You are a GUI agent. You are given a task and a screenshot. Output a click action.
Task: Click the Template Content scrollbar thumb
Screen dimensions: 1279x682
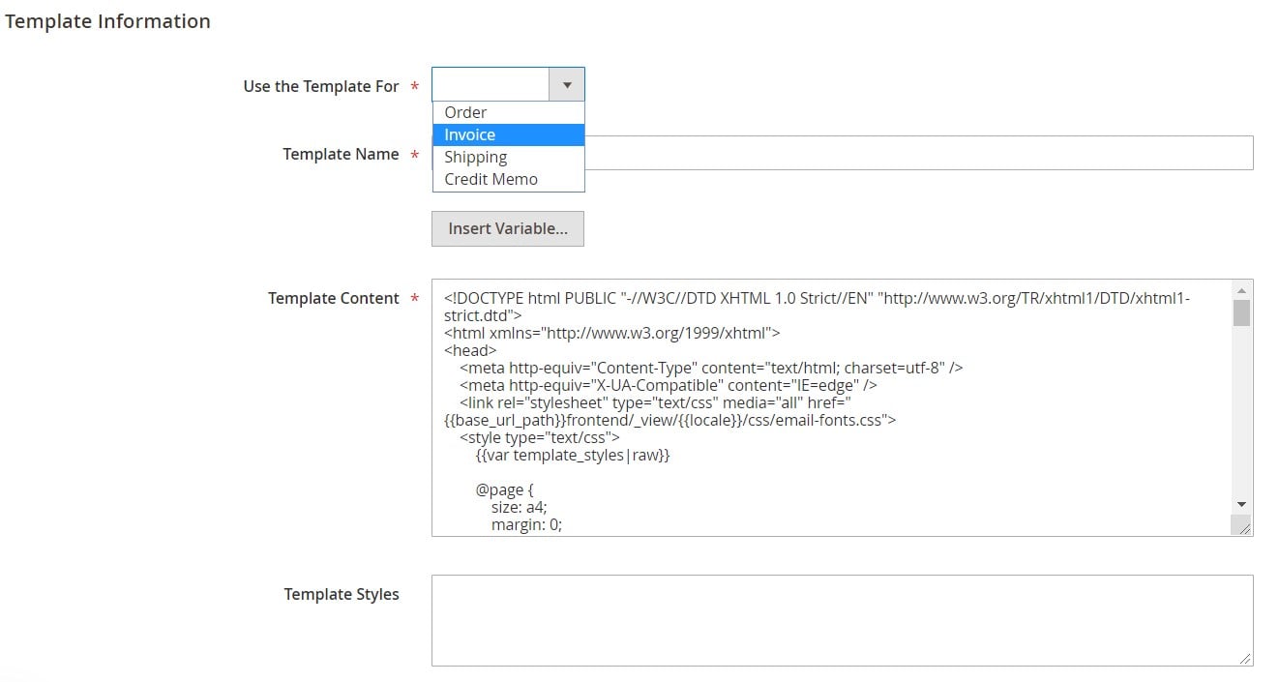click(x=1241, y=312)
